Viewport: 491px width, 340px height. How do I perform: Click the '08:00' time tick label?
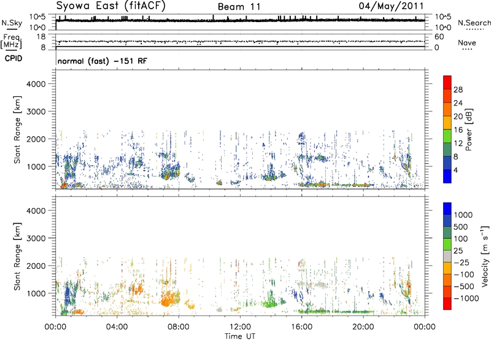tap(179, 327)
